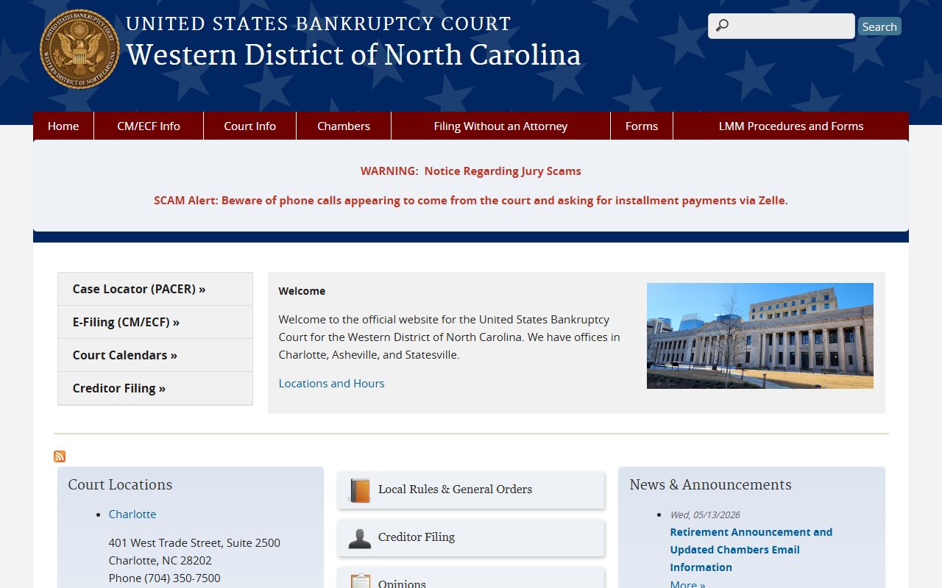The image size is (942, 588).
Task: Open the CM/ECF Info menu
Action: click(149, 126)
